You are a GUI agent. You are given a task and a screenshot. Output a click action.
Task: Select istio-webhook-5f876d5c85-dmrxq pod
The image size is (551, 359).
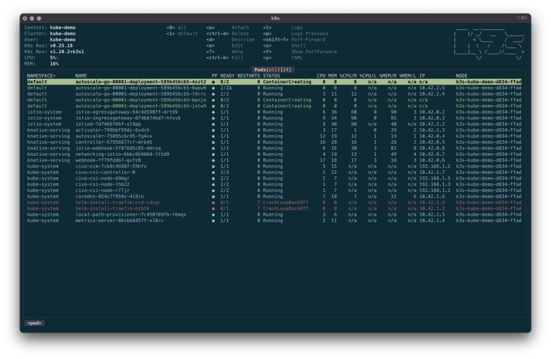point(274,148)
